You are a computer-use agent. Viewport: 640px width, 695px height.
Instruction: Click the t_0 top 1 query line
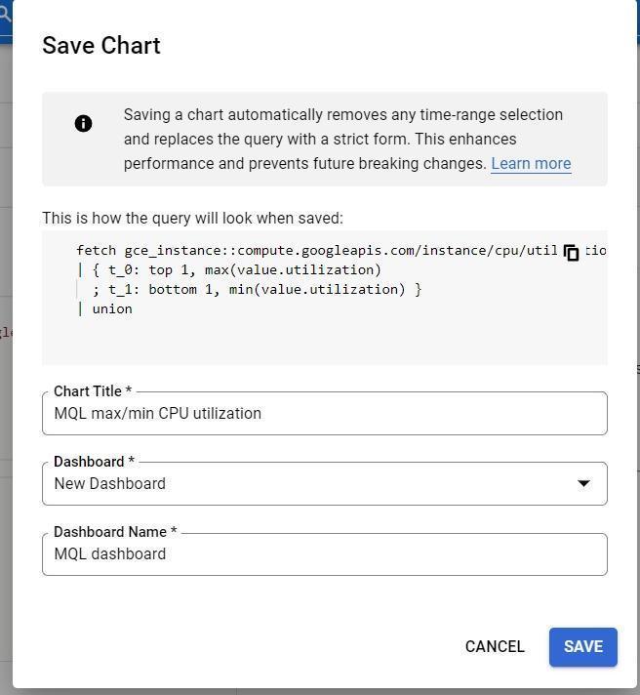(x=229, y=270)
